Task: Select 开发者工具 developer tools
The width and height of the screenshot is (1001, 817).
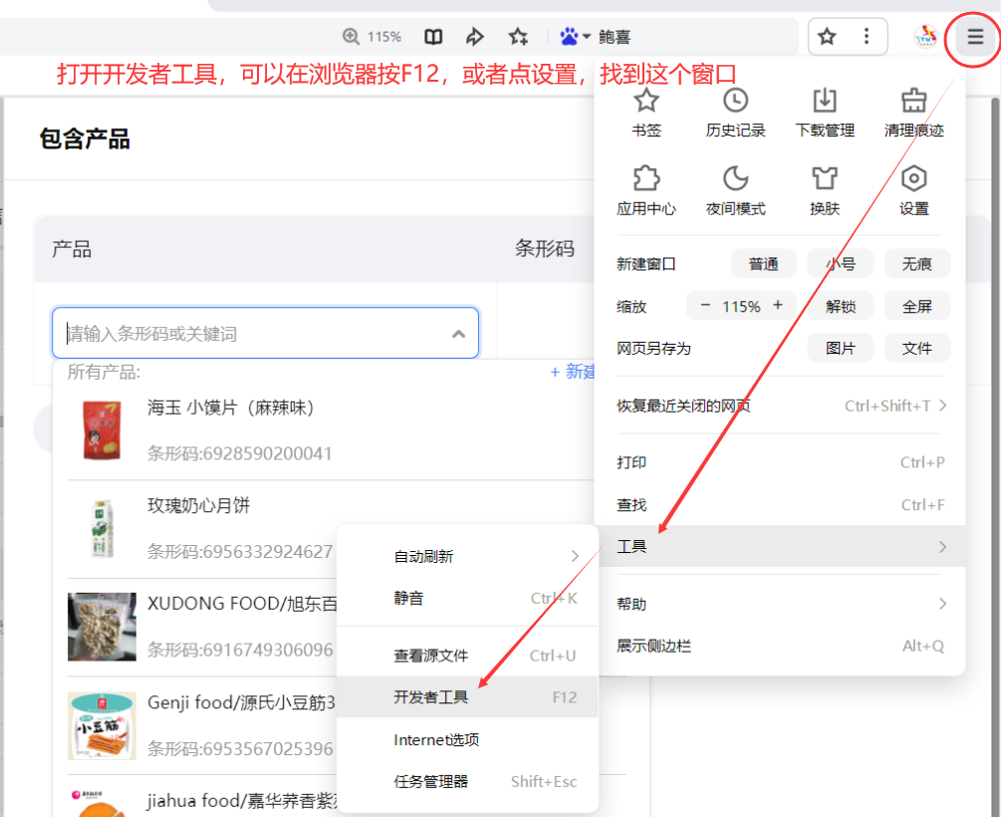Action: pos(468,697)
